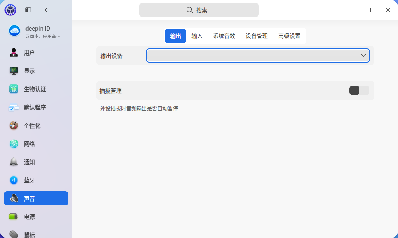Click the 蓝牙 Bluetooth icon
This screenshot has width=398, height=238.
click(x=14, y=180)
